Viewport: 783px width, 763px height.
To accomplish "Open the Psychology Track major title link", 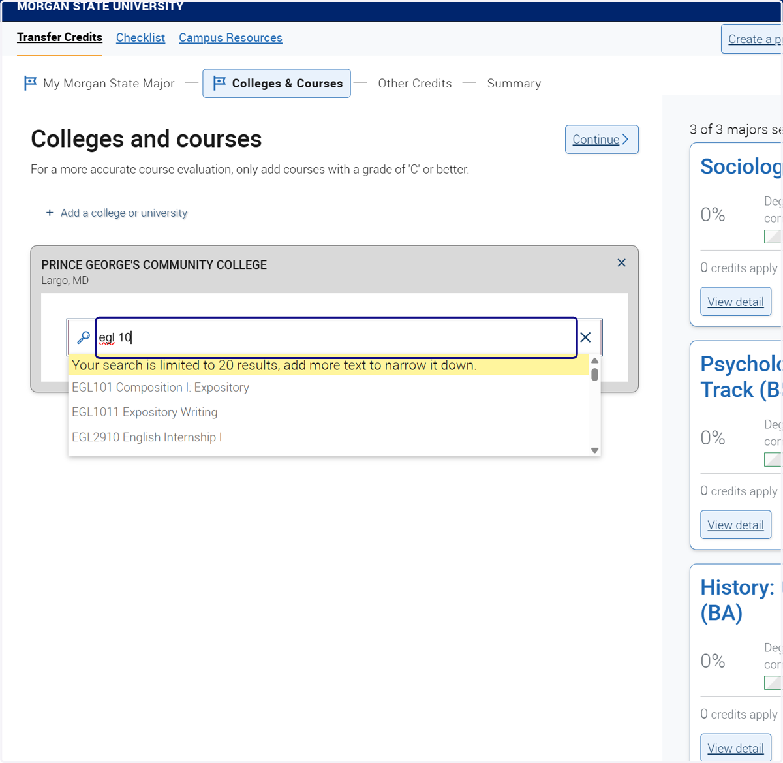I will (x=741, y=377).
